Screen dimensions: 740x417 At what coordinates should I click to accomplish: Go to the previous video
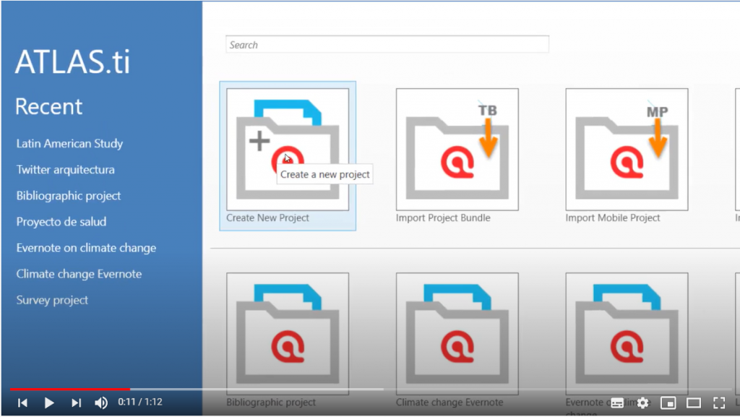[x=22, y=403]
